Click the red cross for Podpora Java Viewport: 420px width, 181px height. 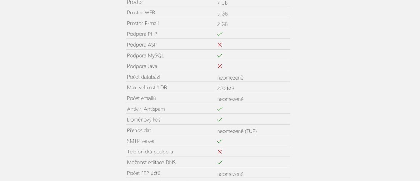click(220, 66)
